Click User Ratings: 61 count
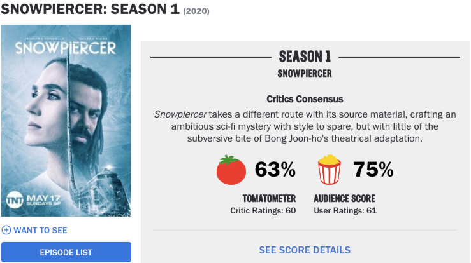The width and height of the screenshot is (471, 263). pos(345,210)
